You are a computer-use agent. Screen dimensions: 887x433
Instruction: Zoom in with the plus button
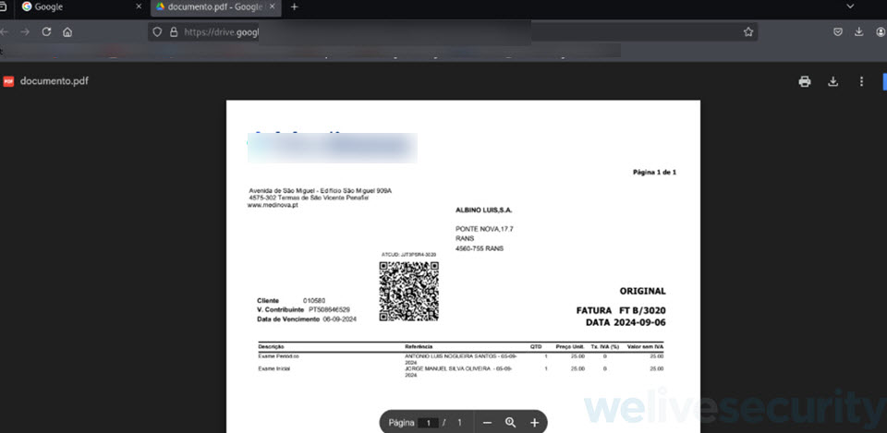coord(535,423)
